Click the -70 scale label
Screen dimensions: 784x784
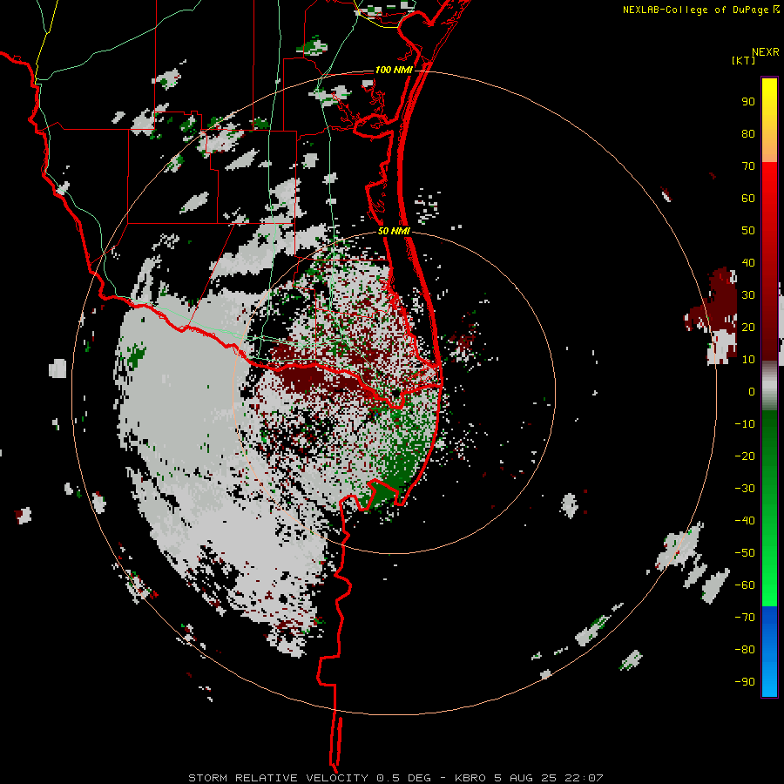tap(745, 618)
